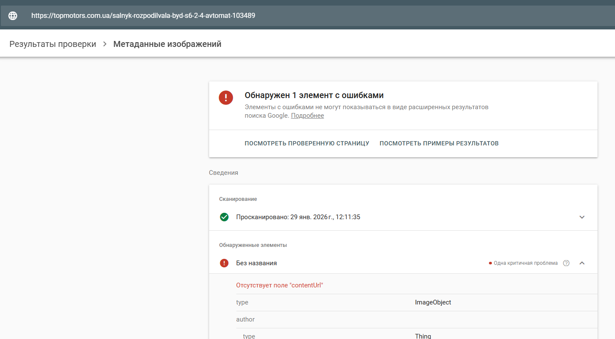Click the globe icon in the URL bar
This screenshot has width=615, height=339.
pos(13,16)
